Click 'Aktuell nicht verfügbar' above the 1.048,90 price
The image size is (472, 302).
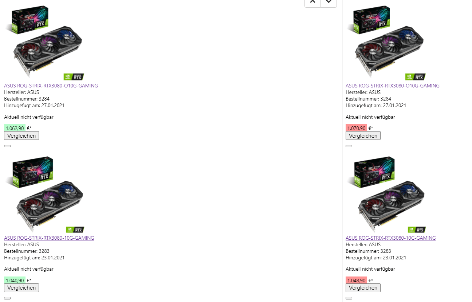click(370, 269)
